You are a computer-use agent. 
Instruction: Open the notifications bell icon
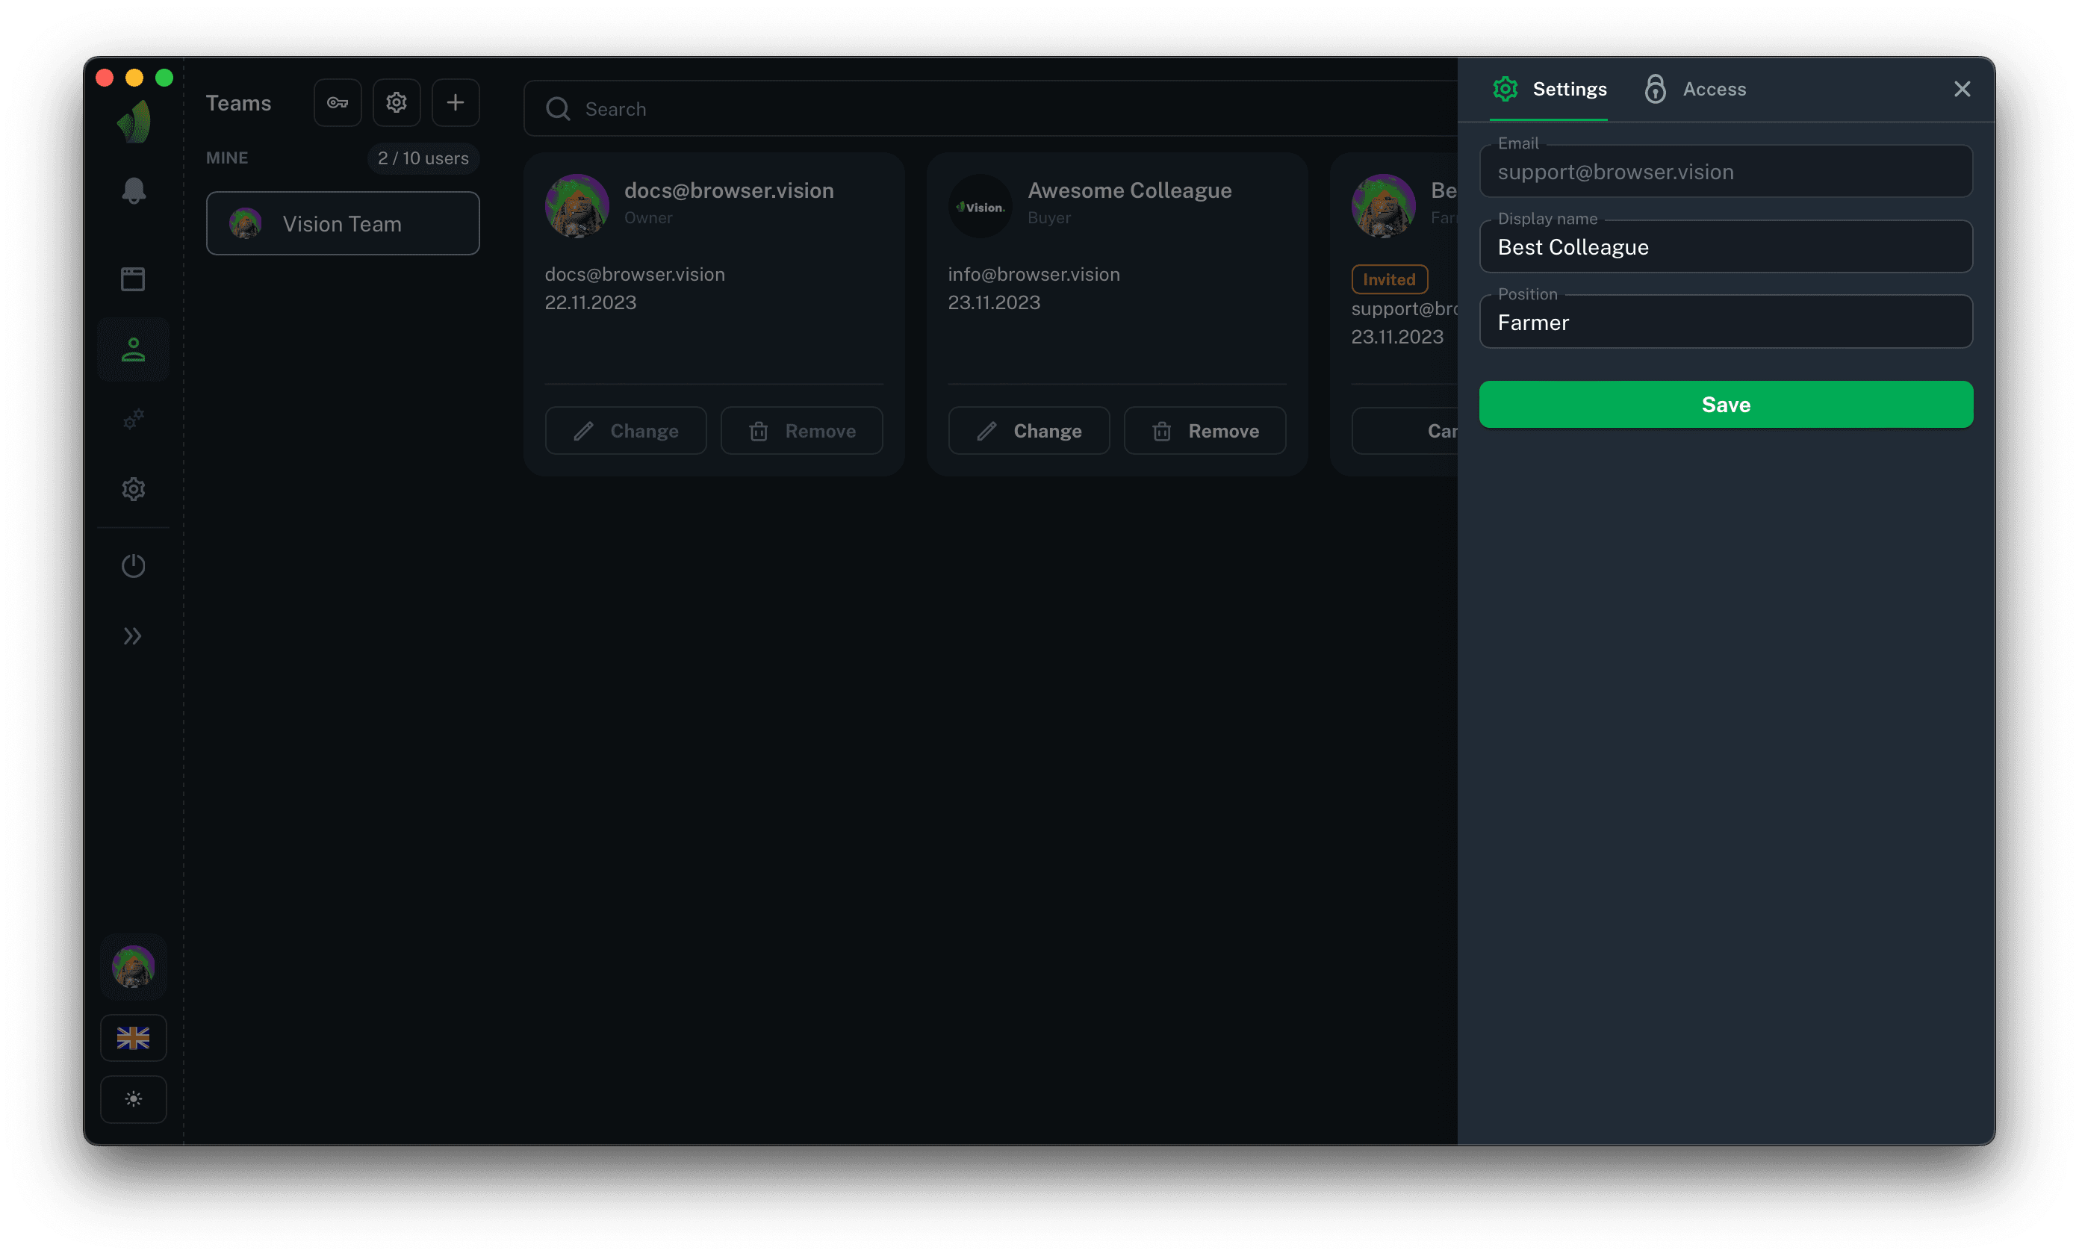click(x=134, y=191)
